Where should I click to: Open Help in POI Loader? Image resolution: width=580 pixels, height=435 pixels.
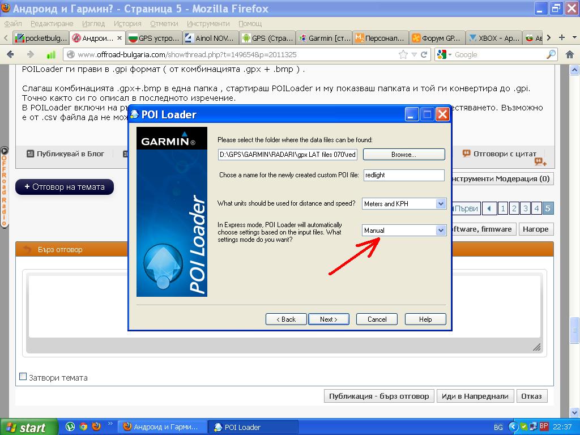425,319
